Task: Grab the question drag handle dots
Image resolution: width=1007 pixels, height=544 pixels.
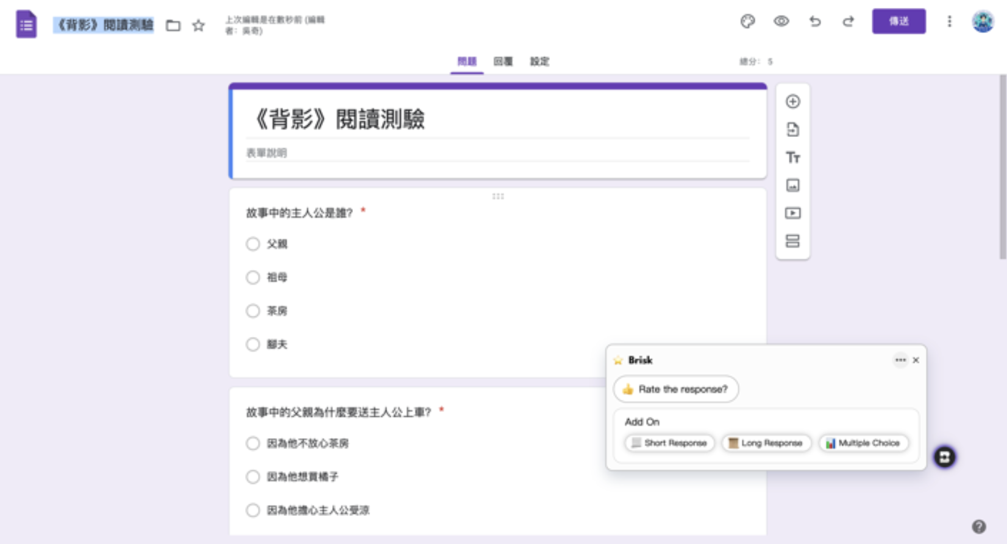Action: tap(498, 196)
